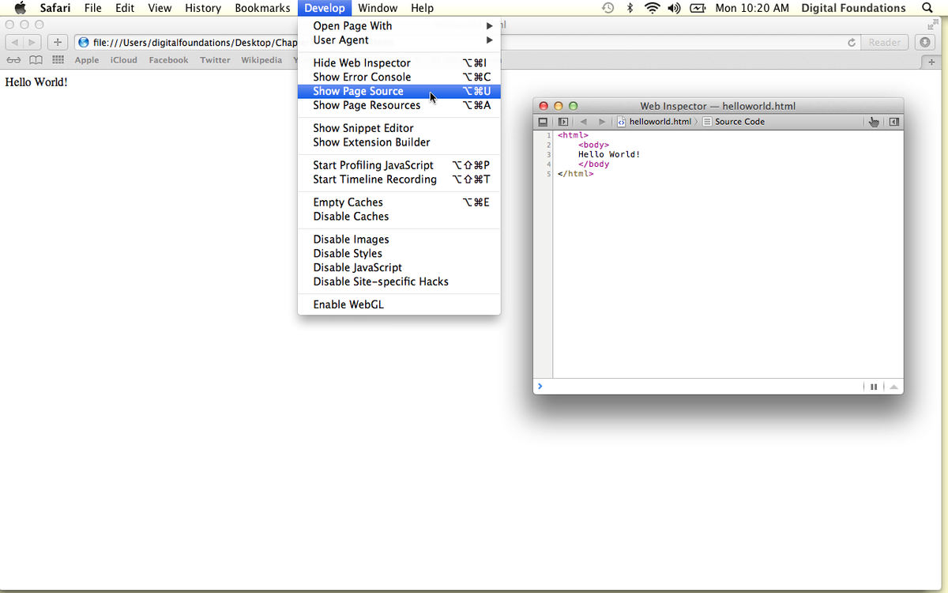Toggle the right details sidebar in Web Inspector

893,122
